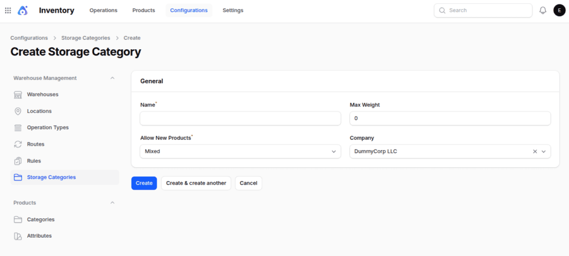The width and height of the screenshot is (569, 256).
Task: Go to Routes in sidebar
Action: click(64, 144)
